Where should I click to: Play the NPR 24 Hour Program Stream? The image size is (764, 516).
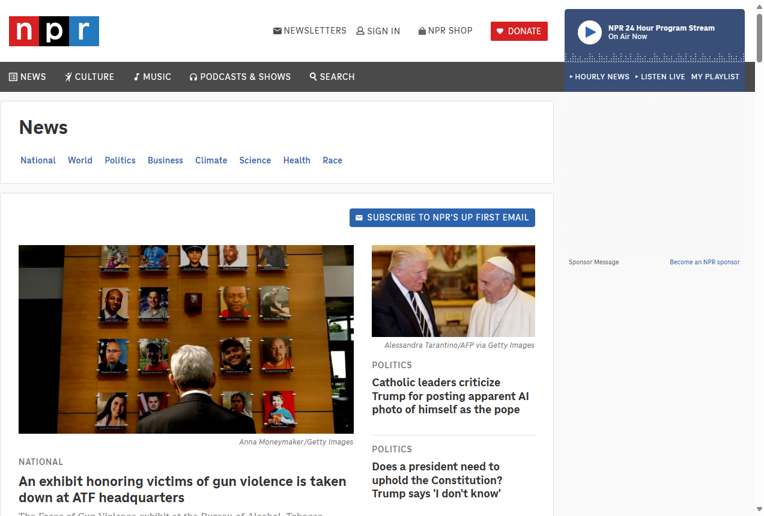point(589,32)
